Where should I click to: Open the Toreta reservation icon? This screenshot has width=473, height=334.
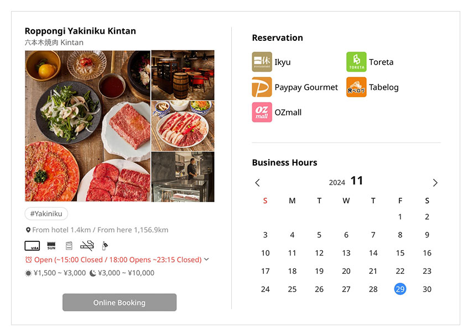click(356, 62)
